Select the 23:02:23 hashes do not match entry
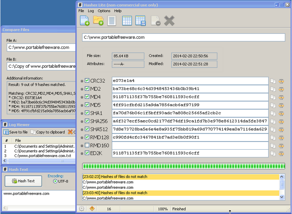The width and height of the screenshot is (292, 214). [x=180, y=177]
